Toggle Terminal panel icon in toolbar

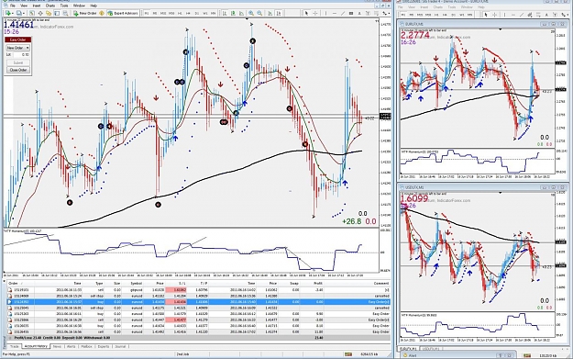(x=57, y=13)
